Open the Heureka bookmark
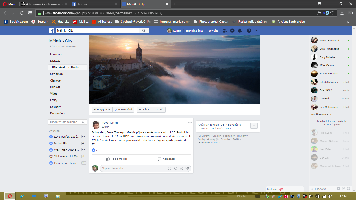 60,22
